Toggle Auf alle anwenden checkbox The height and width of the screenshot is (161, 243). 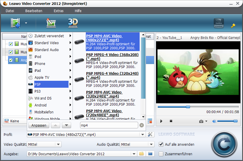coord(161,144)
